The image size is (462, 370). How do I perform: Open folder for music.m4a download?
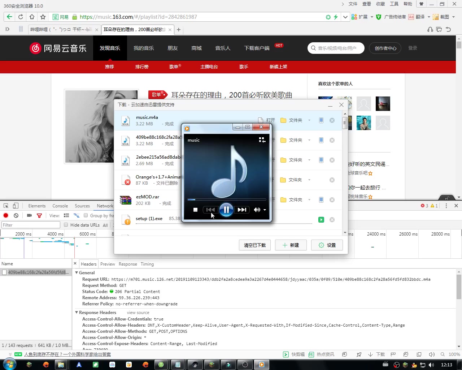(x=291, y=120)
